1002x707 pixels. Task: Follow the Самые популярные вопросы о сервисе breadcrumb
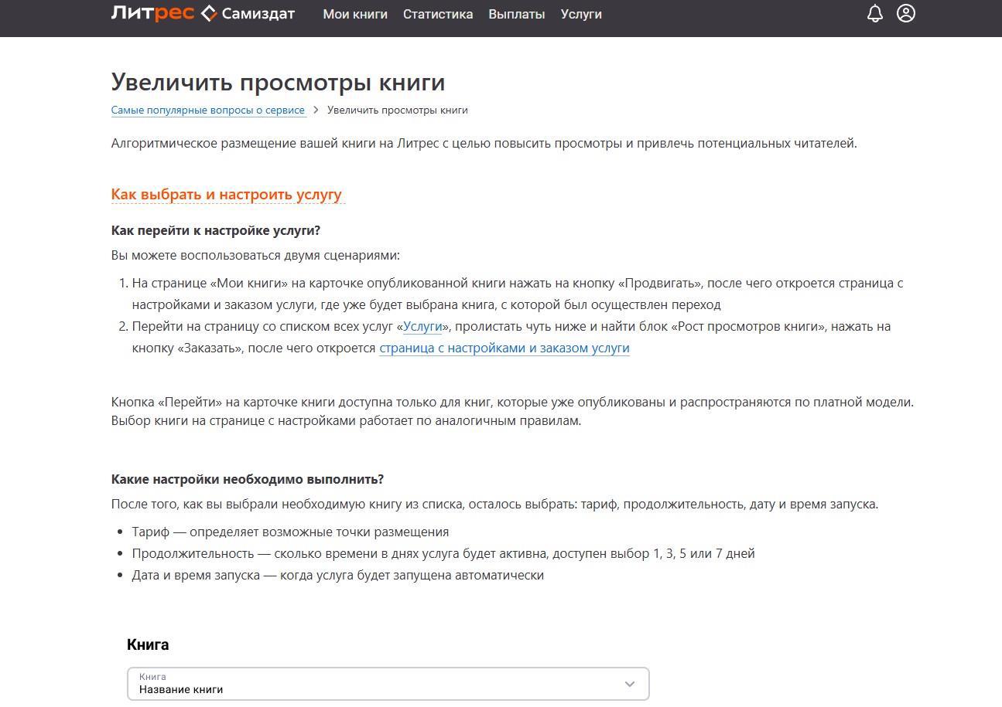pos(208,110)
